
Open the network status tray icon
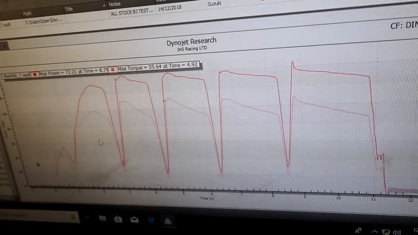click(385, 232)
